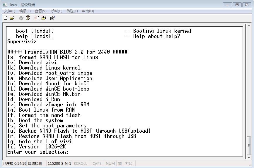Click the scrollbar up arrow

[x=249, y=25]
